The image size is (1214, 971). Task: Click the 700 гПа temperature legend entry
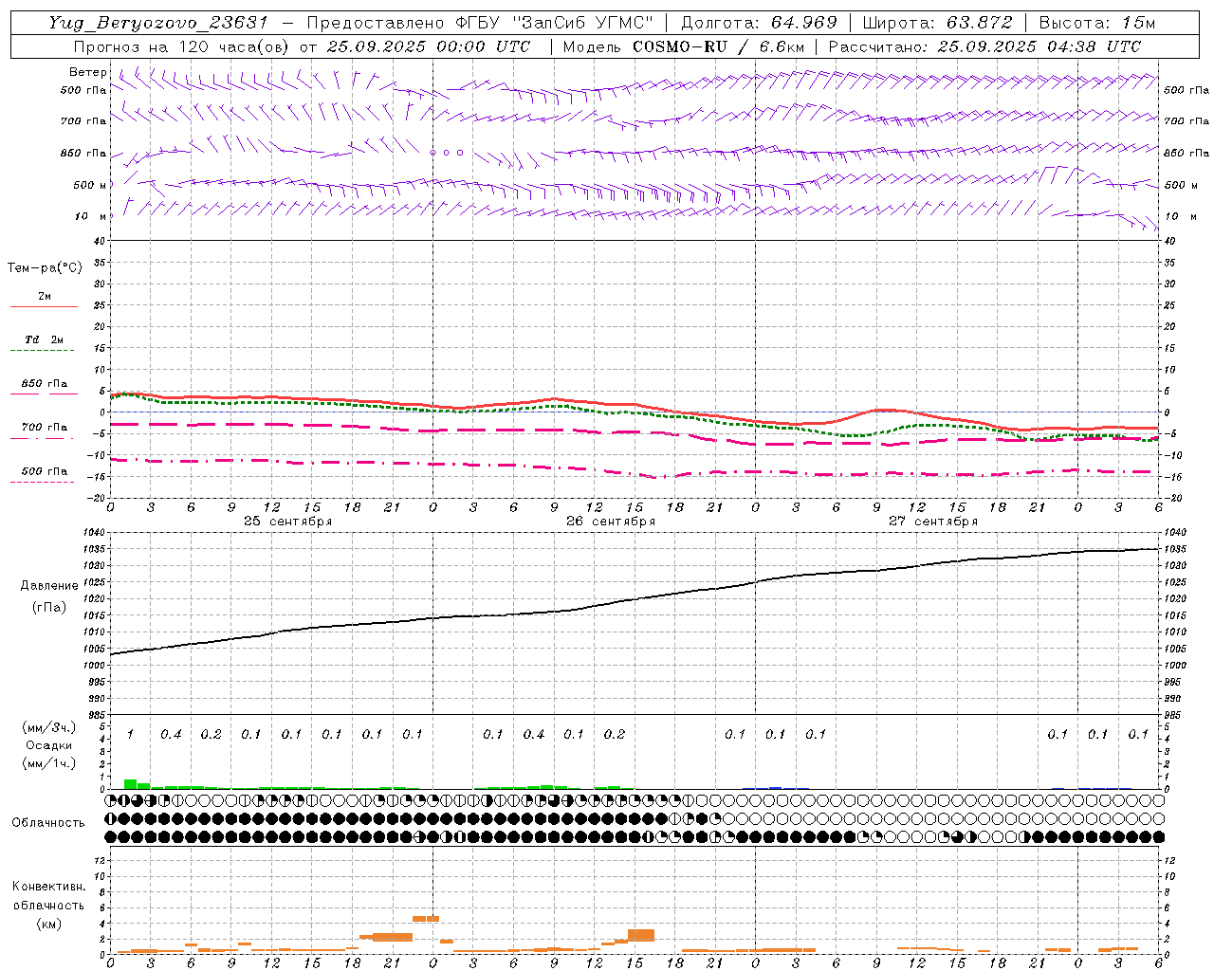point(45,428)
